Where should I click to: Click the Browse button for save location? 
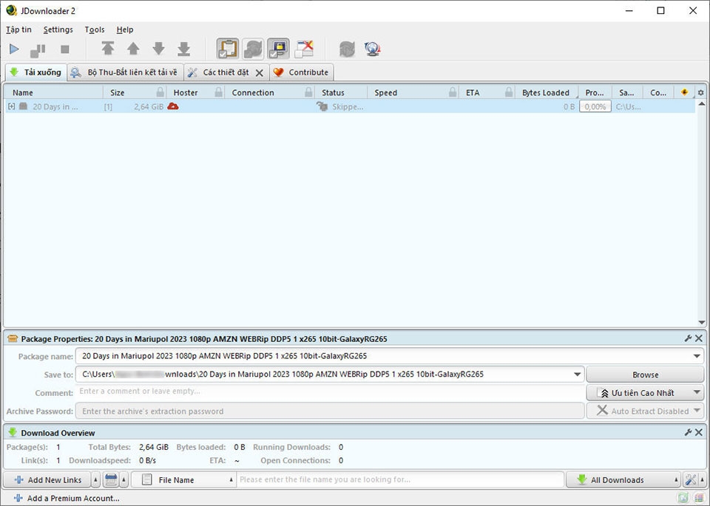point(644,374)
